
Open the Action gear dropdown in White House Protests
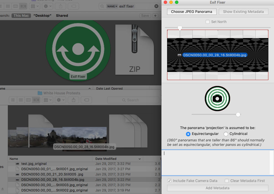pos(60,100)
